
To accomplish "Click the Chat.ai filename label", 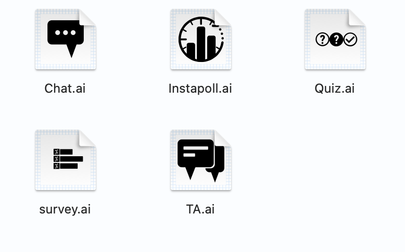I will coord(65,89).
